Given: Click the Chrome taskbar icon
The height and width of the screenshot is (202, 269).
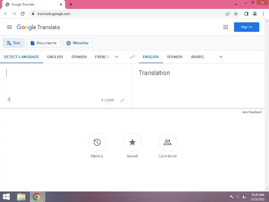Looking at the screenshot, I should click(36, 197).
